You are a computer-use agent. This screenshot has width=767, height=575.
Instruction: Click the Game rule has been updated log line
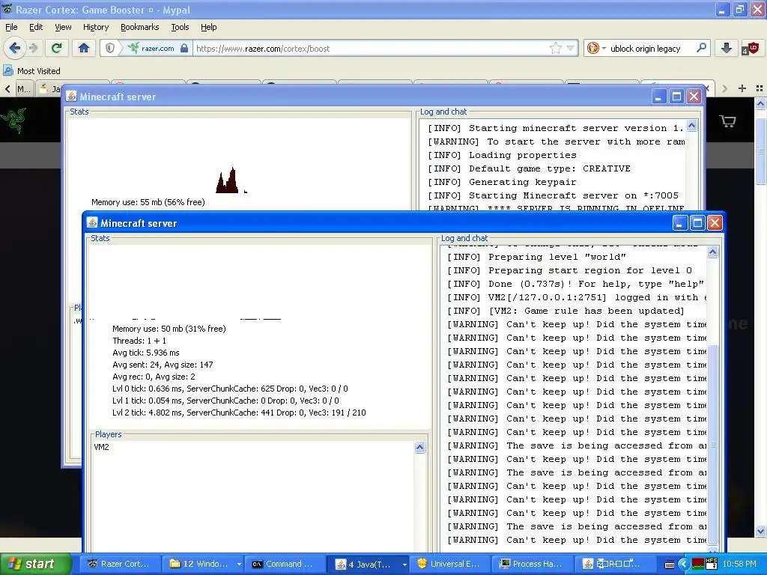pos(566,311)
